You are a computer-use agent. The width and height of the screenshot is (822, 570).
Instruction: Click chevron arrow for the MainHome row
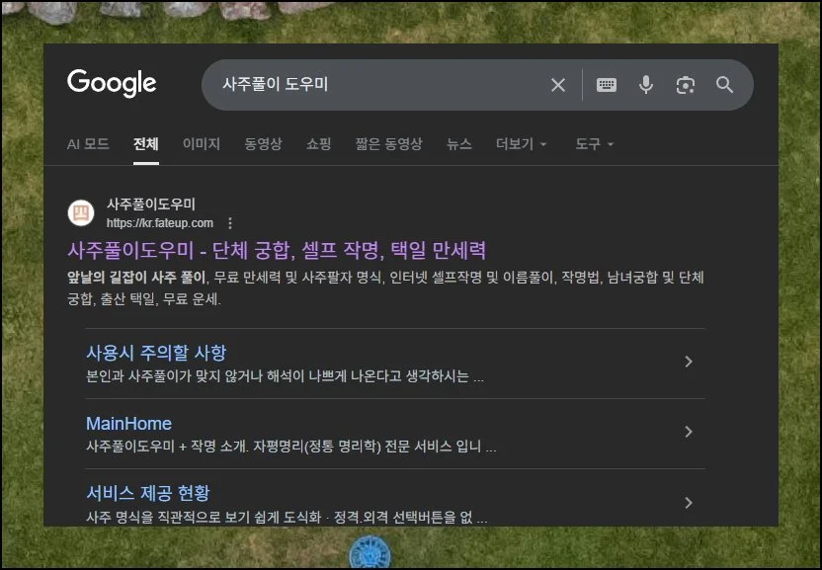click(689, 432)
